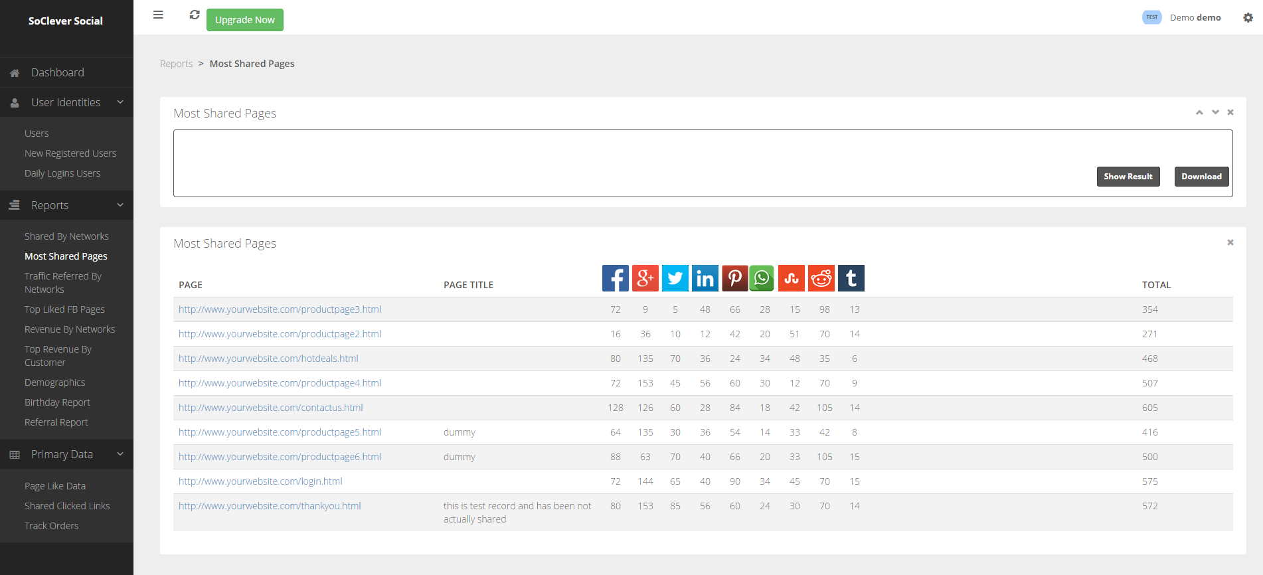This screenshot has width=1263, height=575.
Task: Open Shared By Networks report
Action: click(66, 236)
